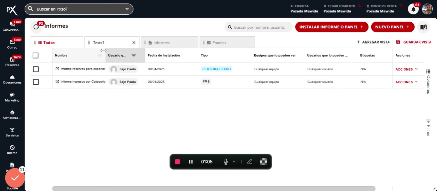Expand the Columnas side panel
437x191 pixels.
(x=428, y=81)
